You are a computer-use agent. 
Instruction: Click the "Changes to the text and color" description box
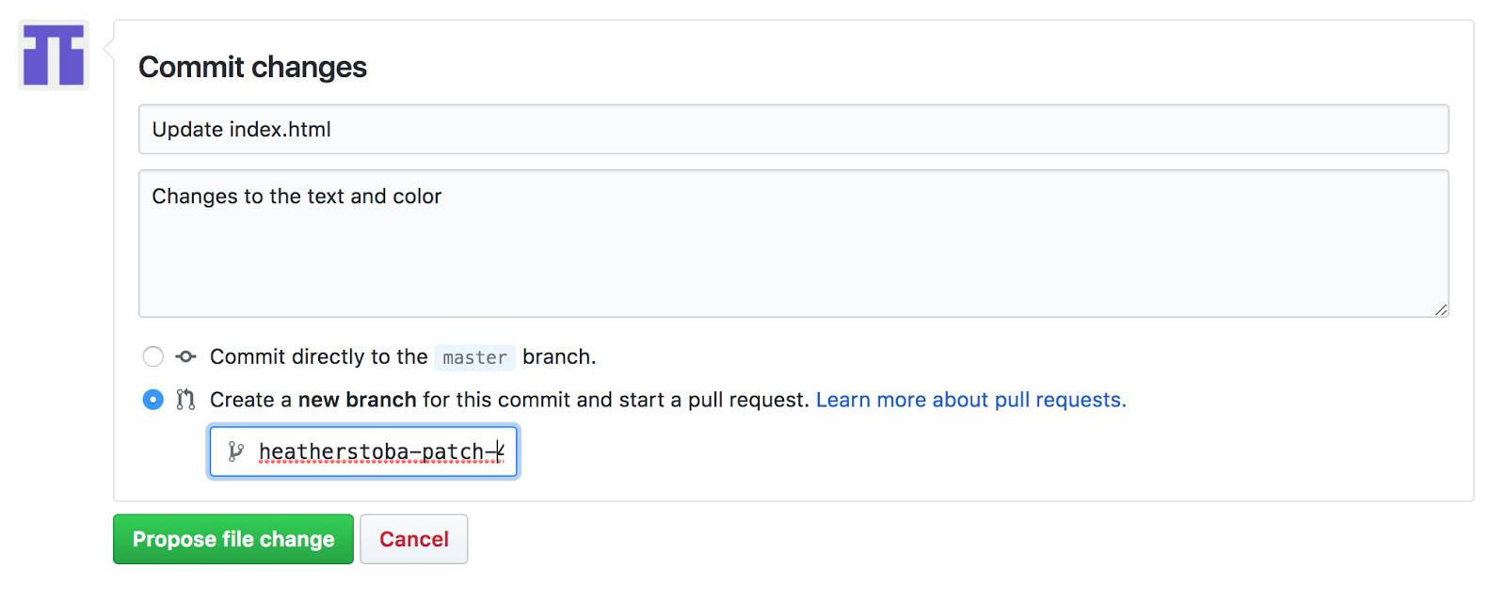[793, 244]
